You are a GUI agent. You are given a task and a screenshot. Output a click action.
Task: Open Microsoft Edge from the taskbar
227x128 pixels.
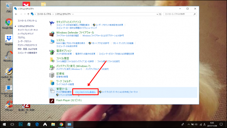coord(37,125)
